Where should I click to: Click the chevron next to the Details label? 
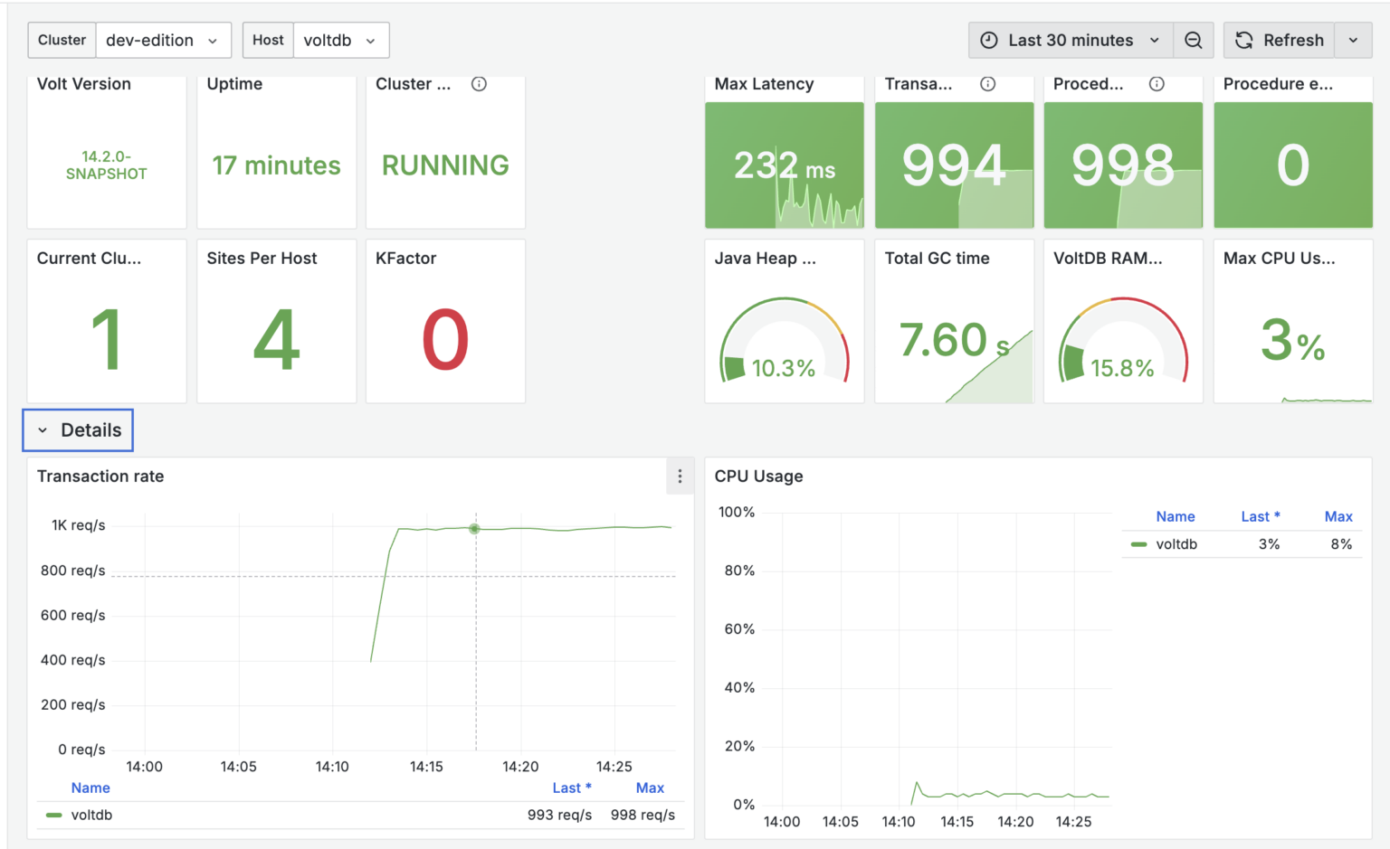(42, 430)
